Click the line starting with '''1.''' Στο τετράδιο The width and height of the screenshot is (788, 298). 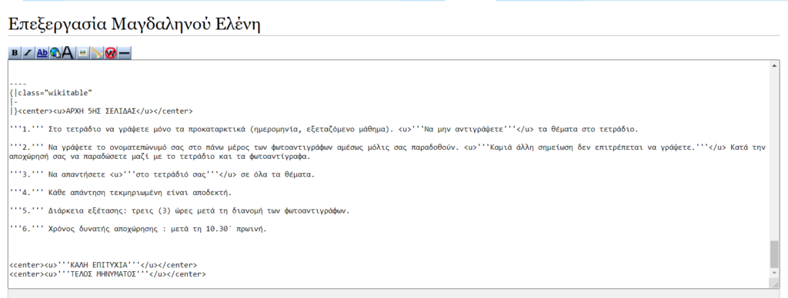click(324, 130)
